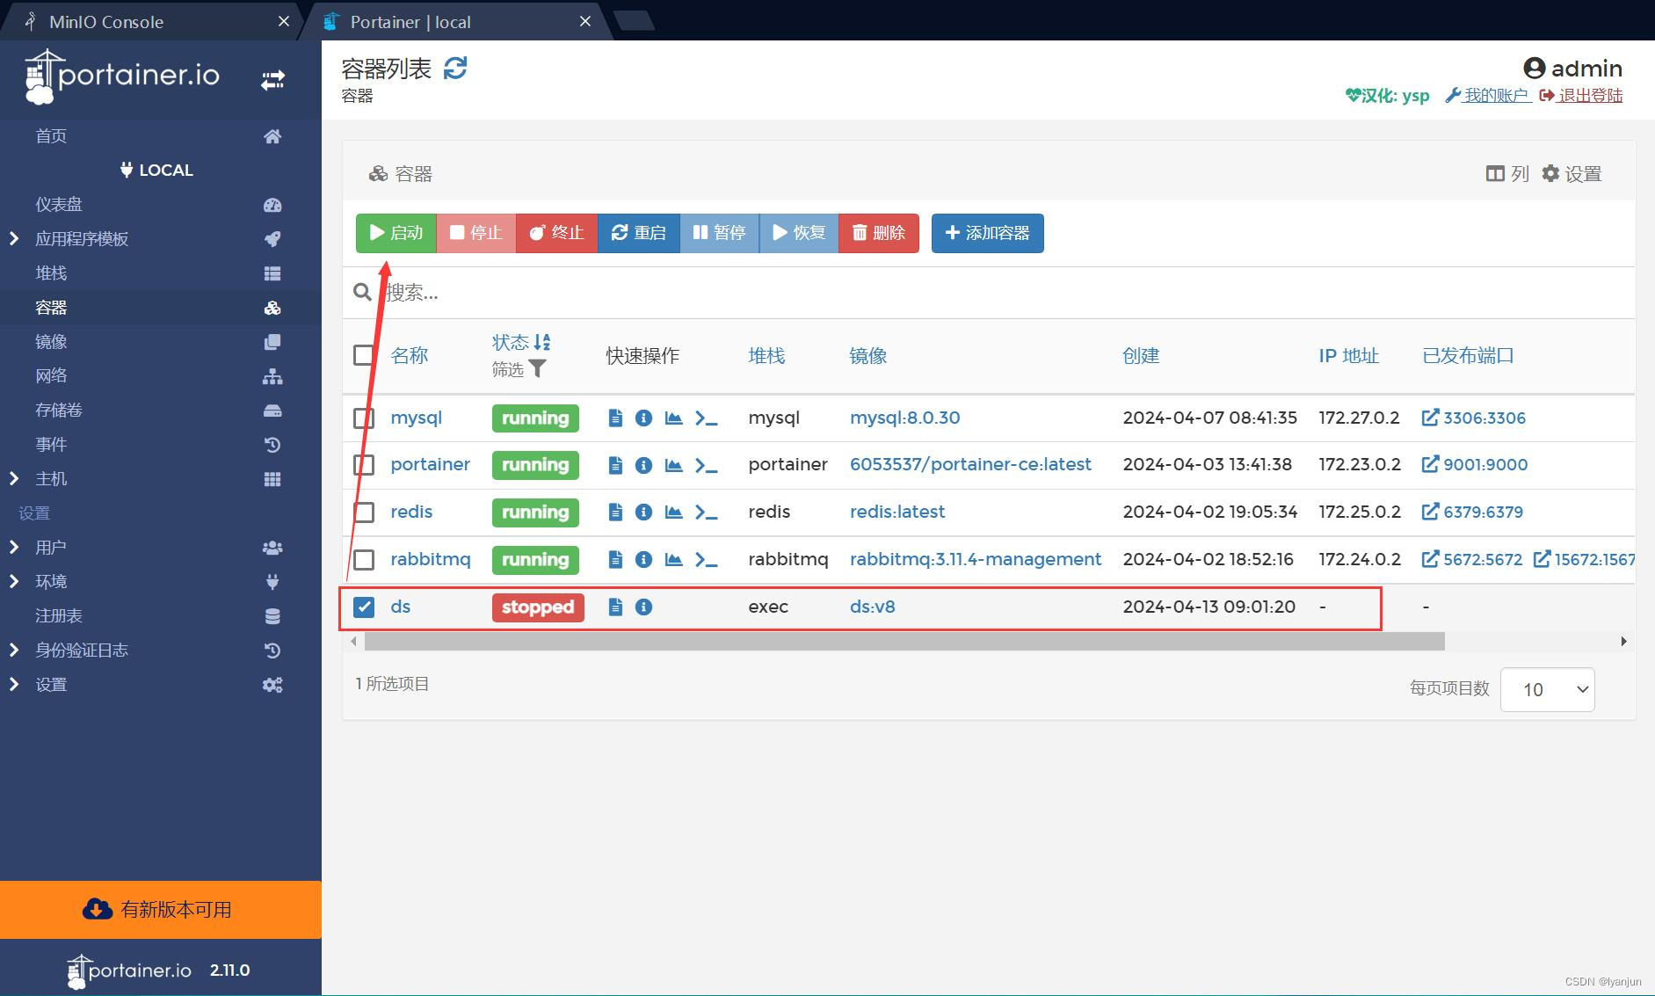
Task: Open the 列 column visibility settings
Action: (x=1506, y=173)
